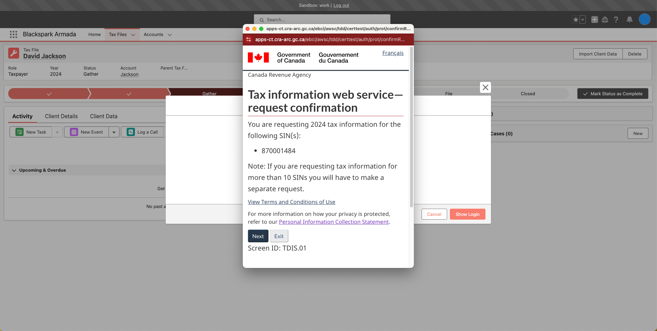Screen dimensions: 657x331
Task: Open the Salesforce Setup cloud icon
Action: [x=605, y=20]
